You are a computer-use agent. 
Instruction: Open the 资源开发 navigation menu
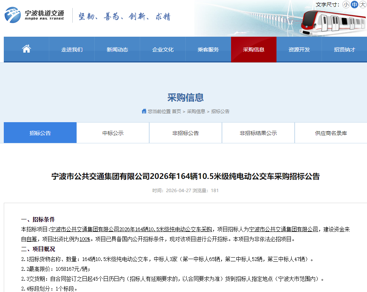(299, 49)
